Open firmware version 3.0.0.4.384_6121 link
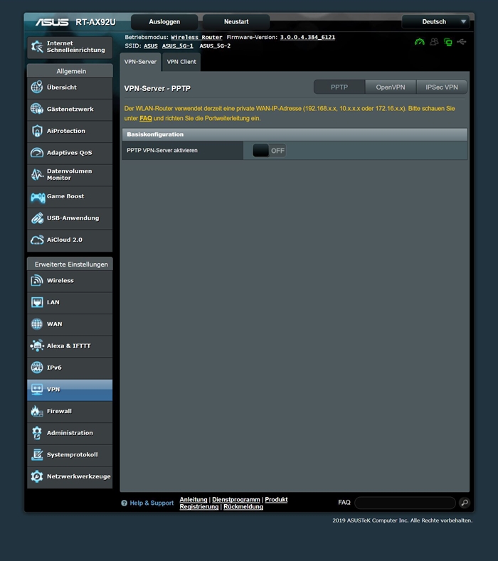 pyautogui.click(x=307, y=37)
